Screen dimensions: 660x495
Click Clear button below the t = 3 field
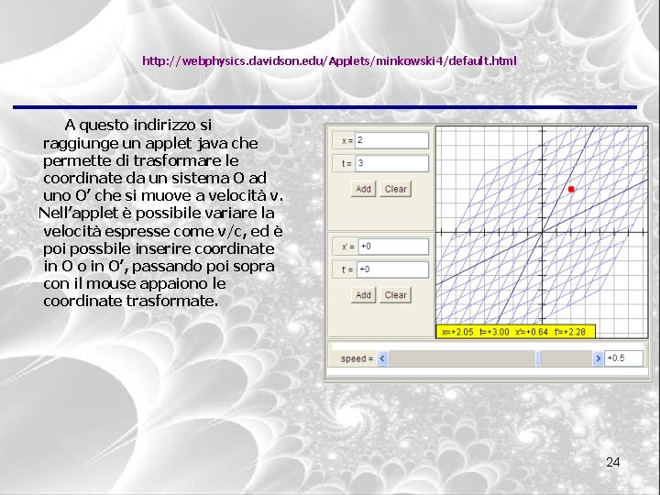point(395,189)
